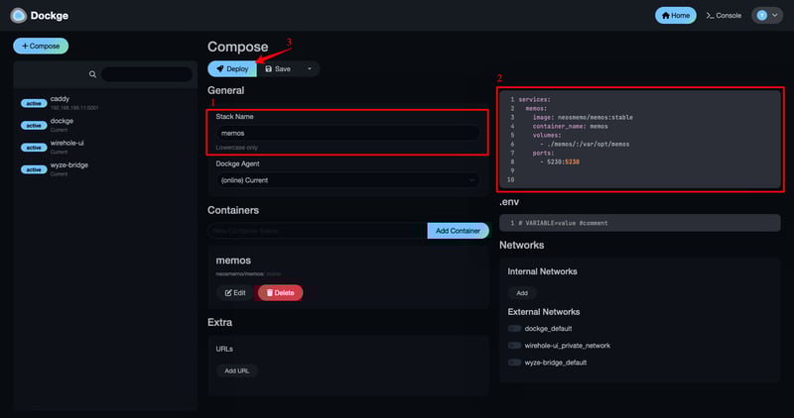
Task: Deploy the memos stack
Action: coord(231,69)
